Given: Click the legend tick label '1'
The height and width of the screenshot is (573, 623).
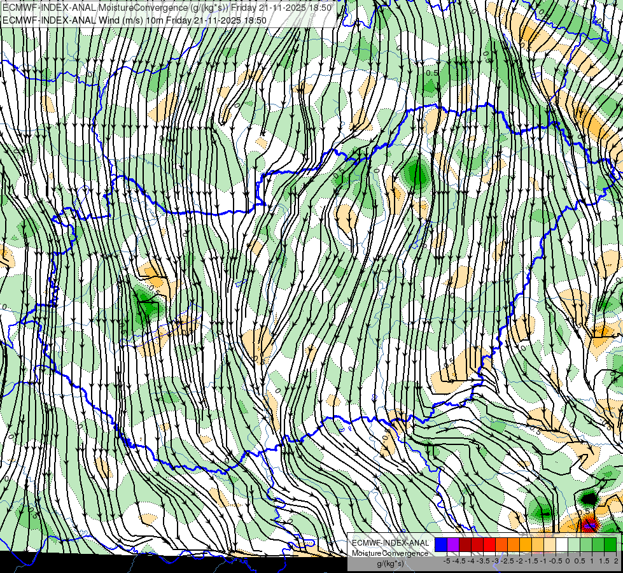Looking at the screenshot, I should pos(592,561).
